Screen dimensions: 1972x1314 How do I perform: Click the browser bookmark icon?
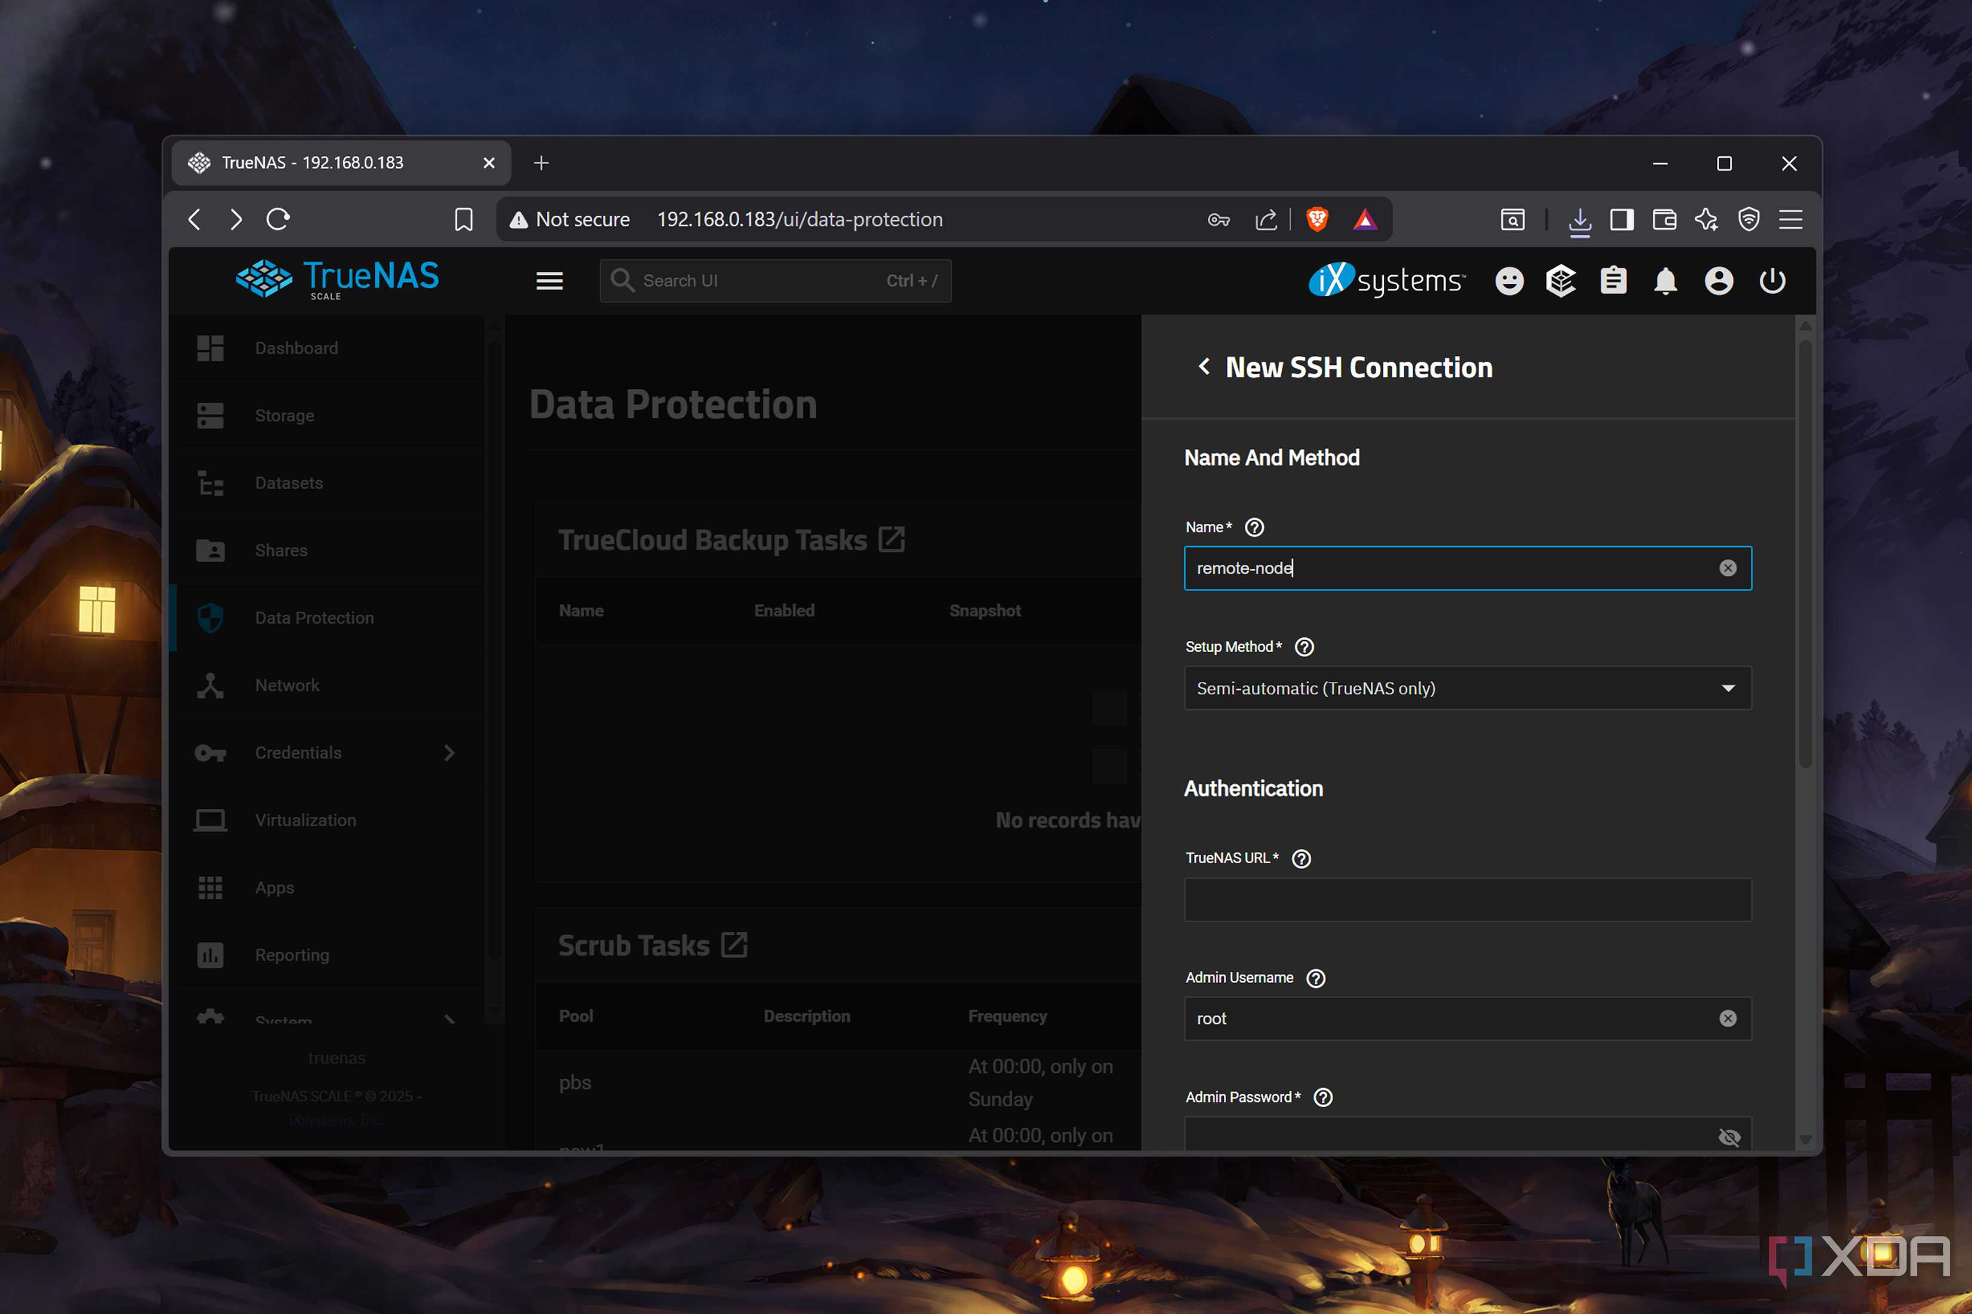tap(464, 220)
